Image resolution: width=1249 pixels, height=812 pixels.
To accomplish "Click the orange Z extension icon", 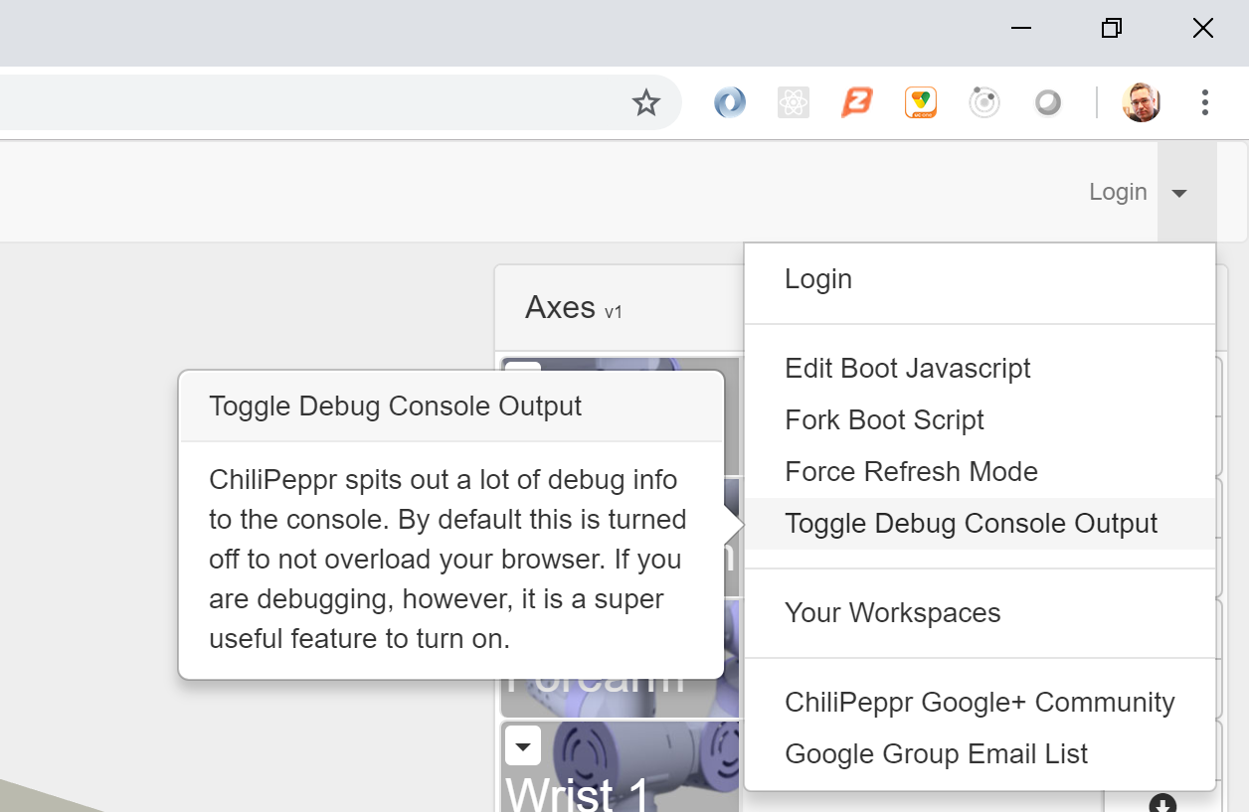I will point(856,102).
